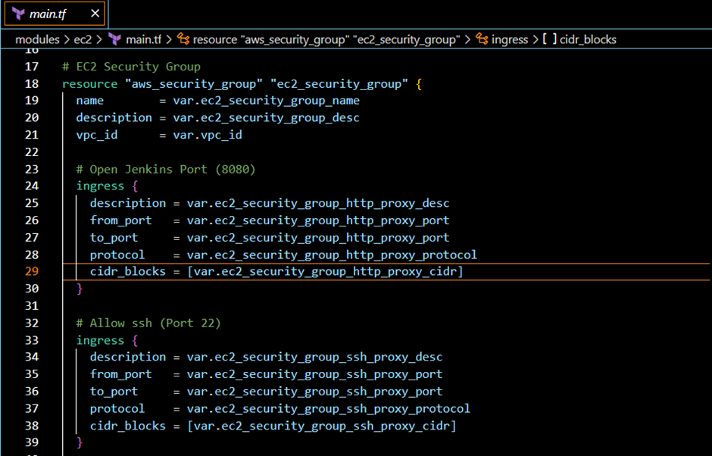Click the string "ec2_security_group" on line 18
The image size is (712, 456).
(339, 84)
